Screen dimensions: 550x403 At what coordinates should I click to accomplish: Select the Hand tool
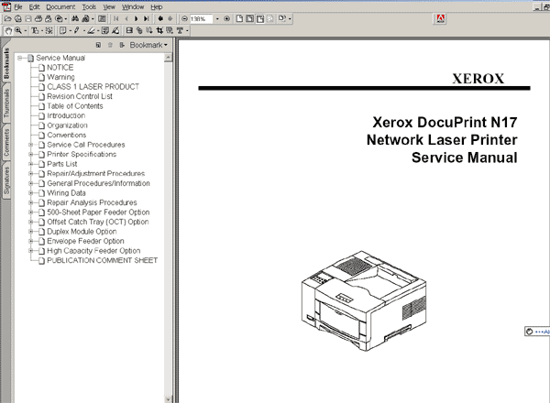point(8,31)
